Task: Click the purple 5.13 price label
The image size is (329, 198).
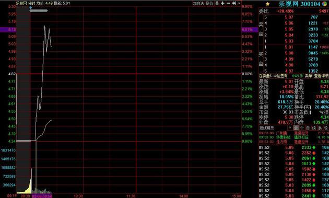Action: click(x=8, y=30)
